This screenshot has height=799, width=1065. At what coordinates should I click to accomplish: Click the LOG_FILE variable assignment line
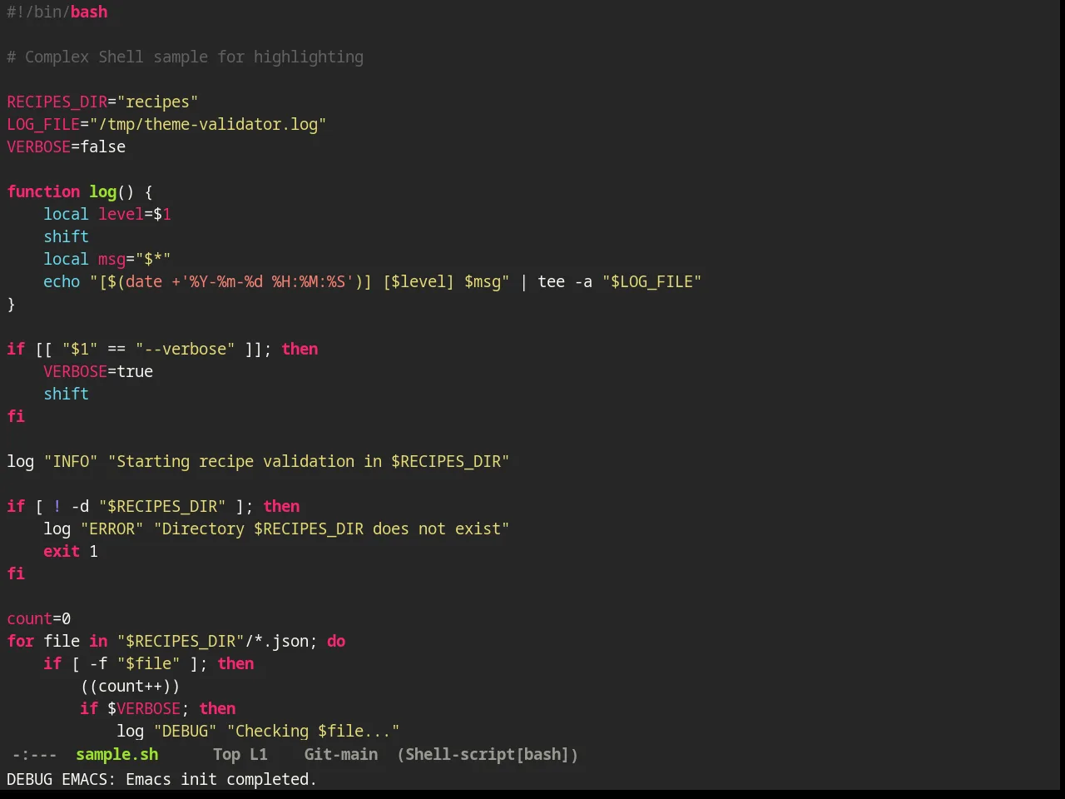pyautogui.click(x=166, y=124)
